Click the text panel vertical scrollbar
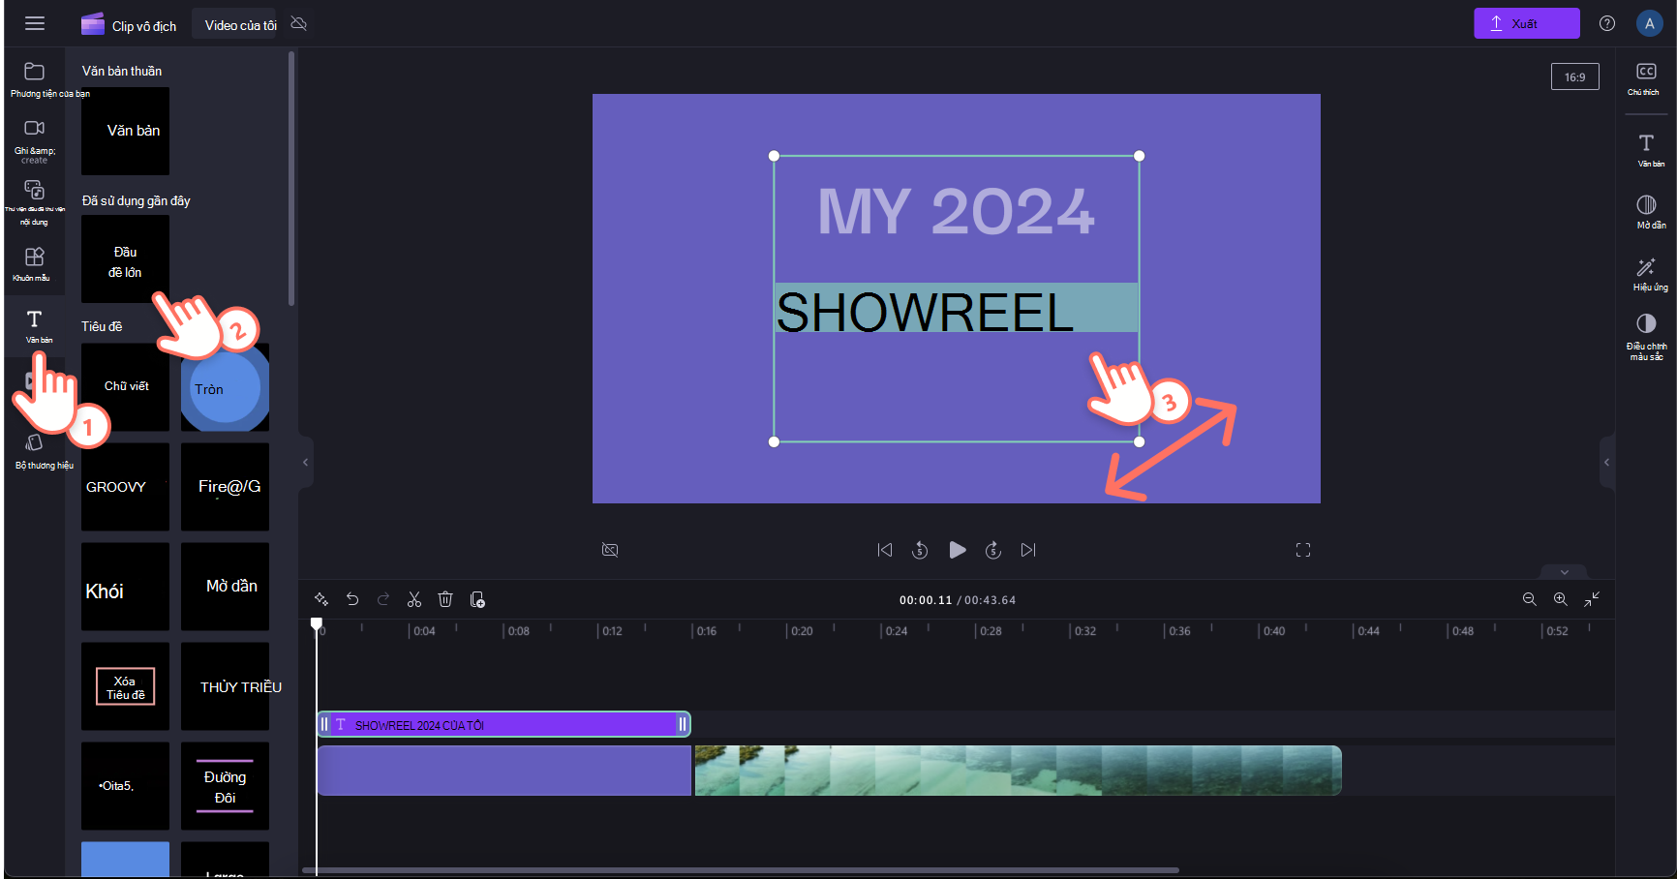The height and width of the screenshot is (879, 1677). click(x=290, y=179)
